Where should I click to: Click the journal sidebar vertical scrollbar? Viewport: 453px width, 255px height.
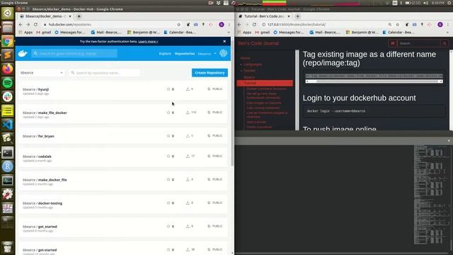coord(297,90)
